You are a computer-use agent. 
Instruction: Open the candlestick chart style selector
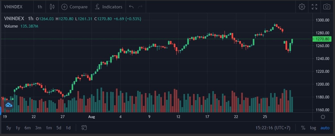click(x=52, y=7)
